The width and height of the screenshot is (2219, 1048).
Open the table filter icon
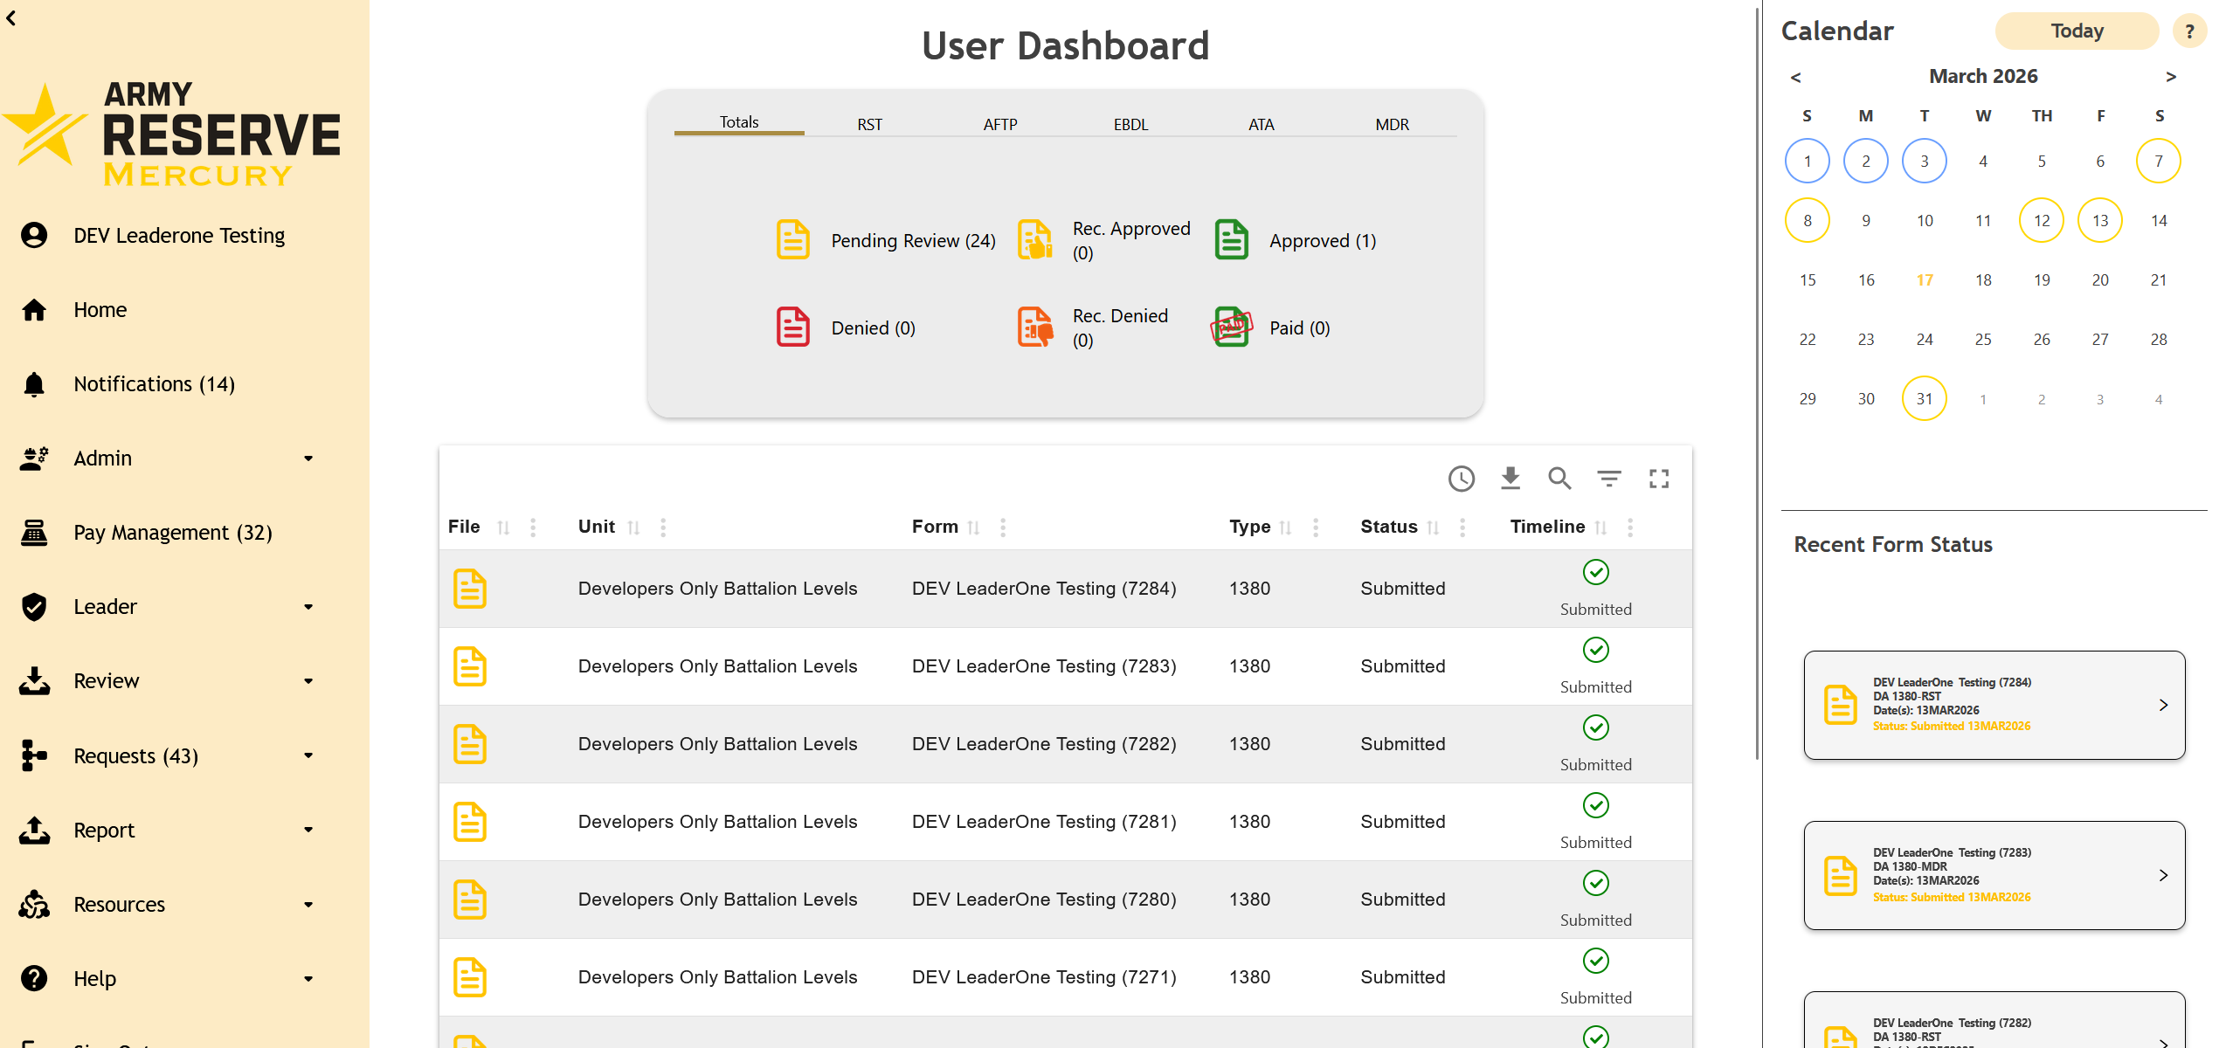point(1609,479)
